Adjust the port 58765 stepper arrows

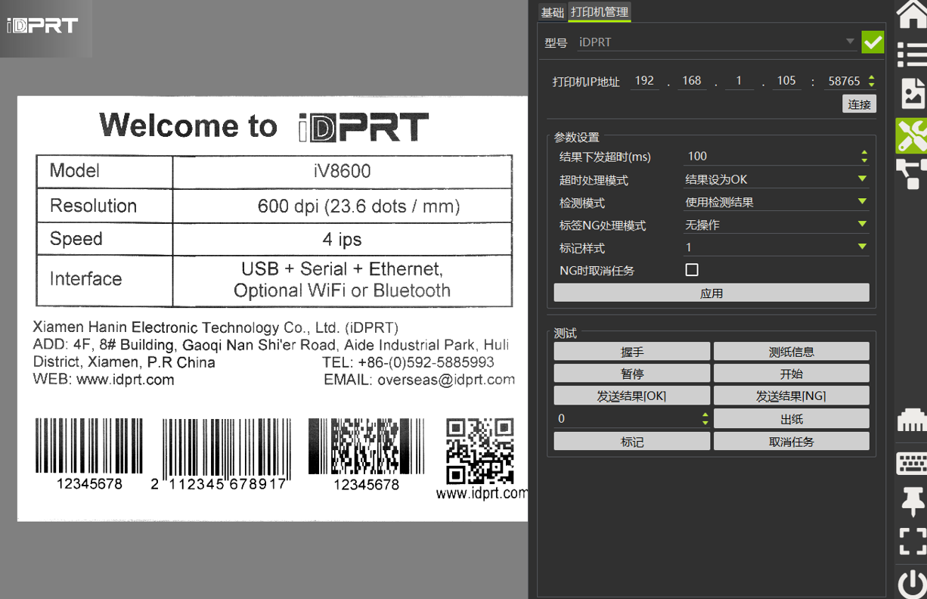pos(871,81)
